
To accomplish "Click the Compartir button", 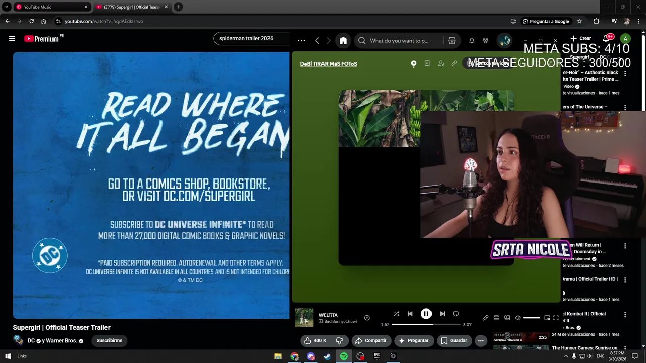I will coord(370,341).
